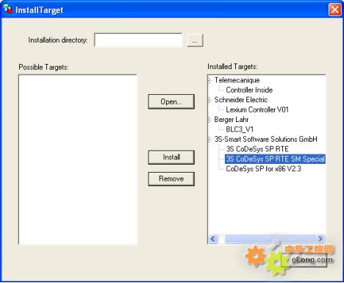The height and width of the screenshot is (283, 344).
Task: Collapse the 3S-Smart Software Solutions GmbH node
Action: click(209, 139)
